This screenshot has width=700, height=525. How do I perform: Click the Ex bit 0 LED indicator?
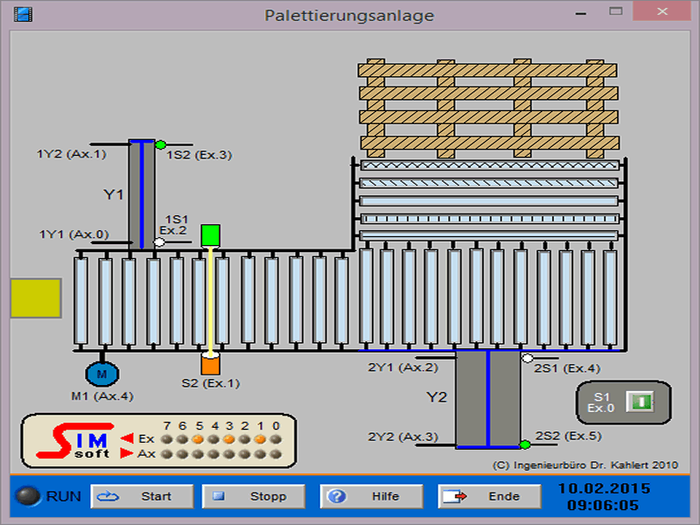[x=276, y=438]
